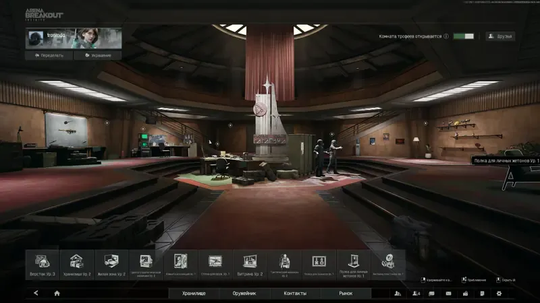Click the hide UI mouse hint

point(506,280)
